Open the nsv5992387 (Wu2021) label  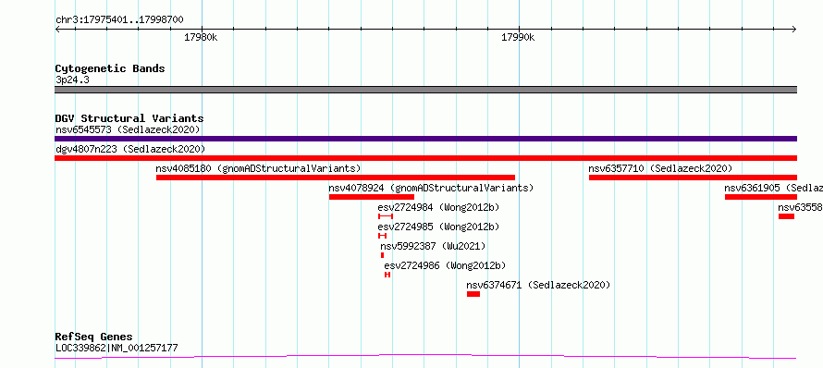[x=433, y=246]
